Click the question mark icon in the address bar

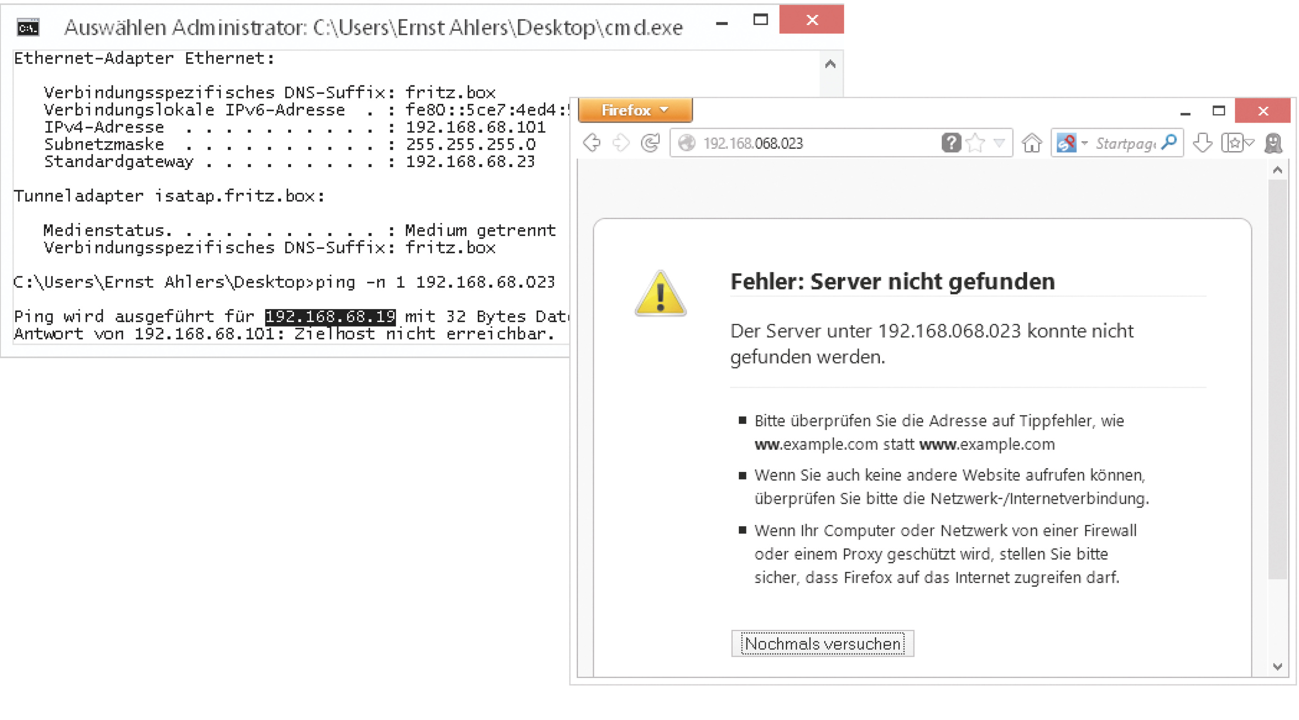pyautogui.click(x=951, y=143)
